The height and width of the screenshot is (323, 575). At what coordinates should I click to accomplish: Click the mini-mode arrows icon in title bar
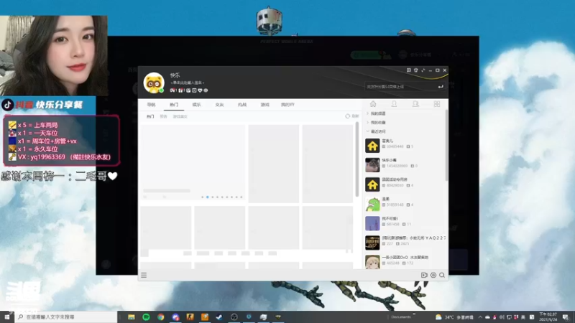[423, 70]
